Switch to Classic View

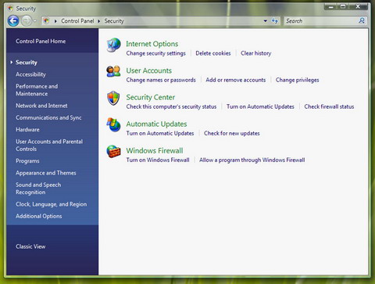pos(30,246)
